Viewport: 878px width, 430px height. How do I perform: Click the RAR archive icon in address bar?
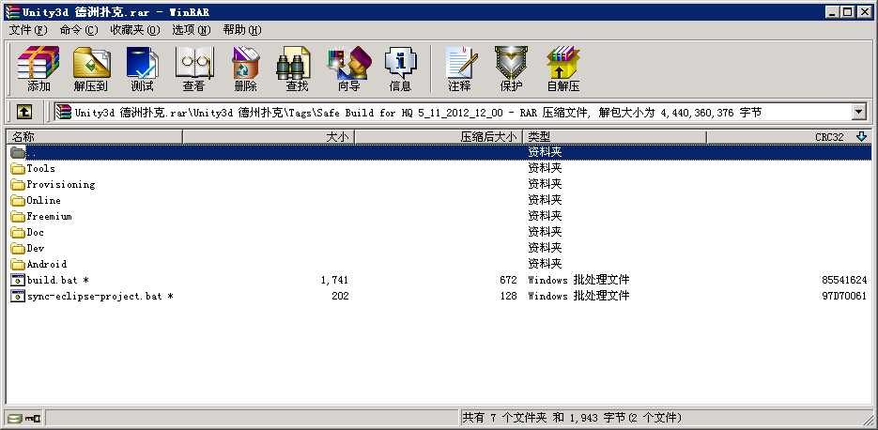63,113
